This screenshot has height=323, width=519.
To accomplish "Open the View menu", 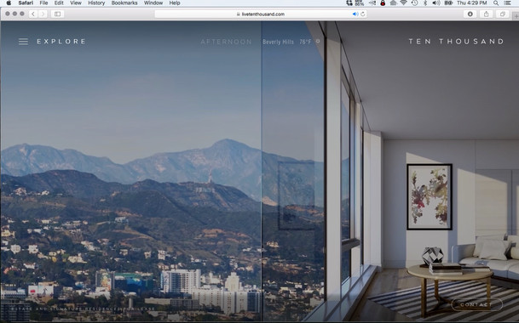I will (76, 3).
